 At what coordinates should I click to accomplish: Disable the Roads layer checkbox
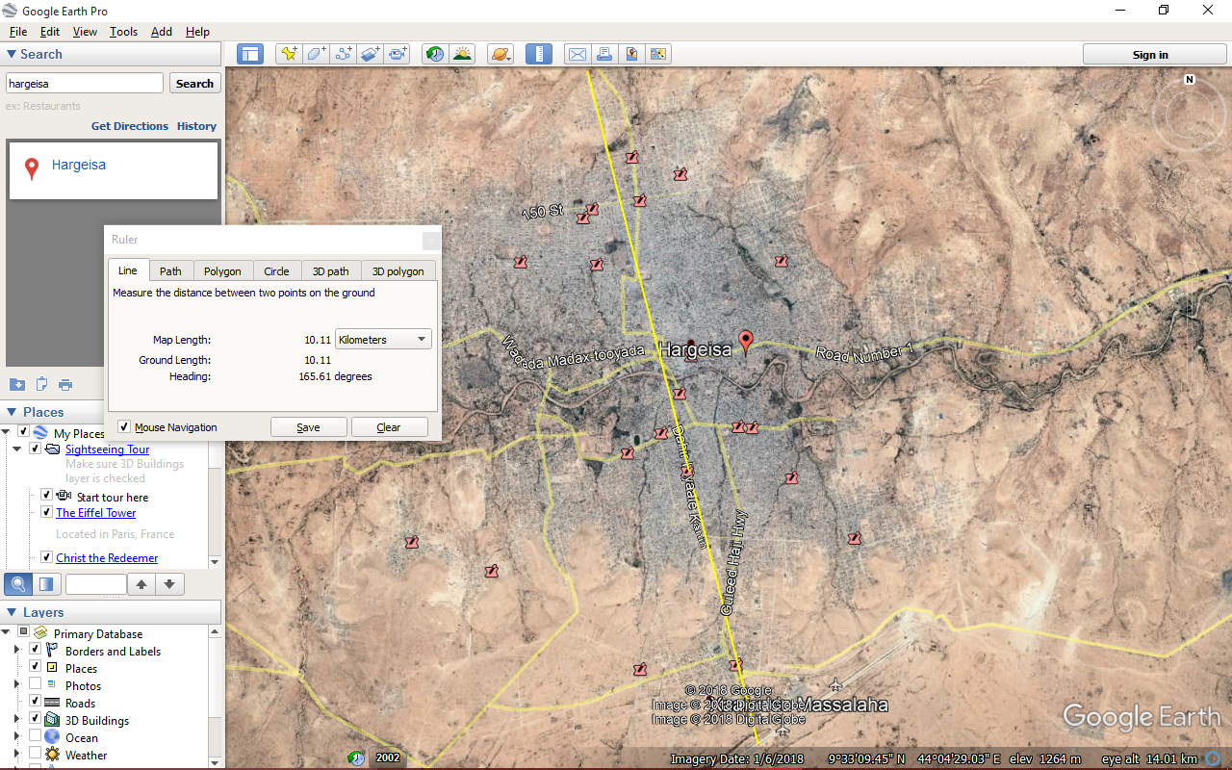point(36,703)
